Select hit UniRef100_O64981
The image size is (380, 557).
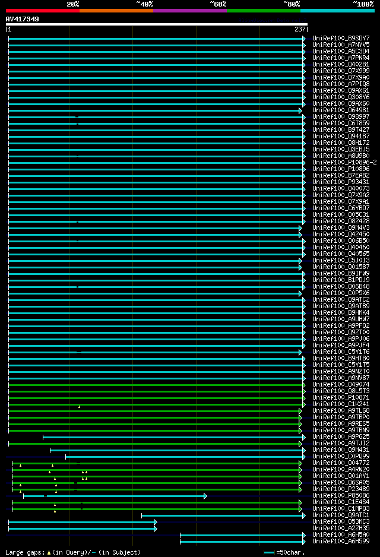coord(341,110)
